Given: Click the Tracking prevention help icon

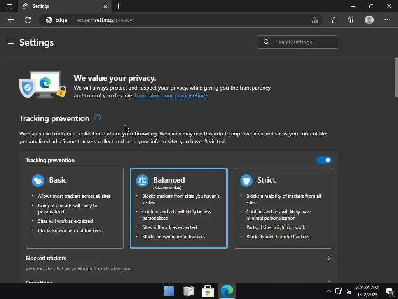Looking at the screenshot, I should pyautogui.click(x=98, y=118).
